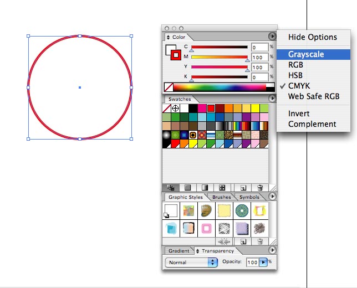Viewport: 357px width, 288px height.
Task: Open the Normal blending mode dropdown
Action: tap(191, 263)
